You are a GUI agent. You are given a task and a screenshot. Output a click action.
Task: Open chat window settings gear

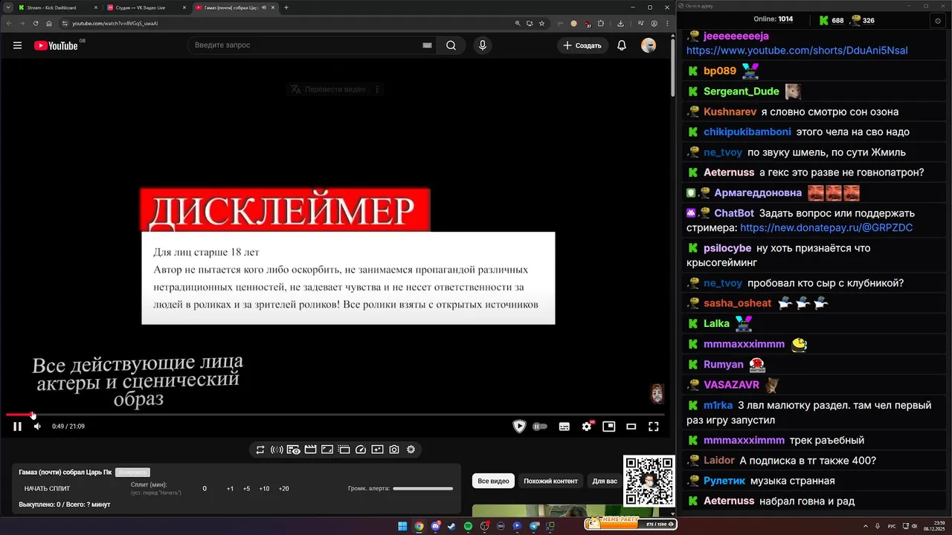[x=937, y=21]
